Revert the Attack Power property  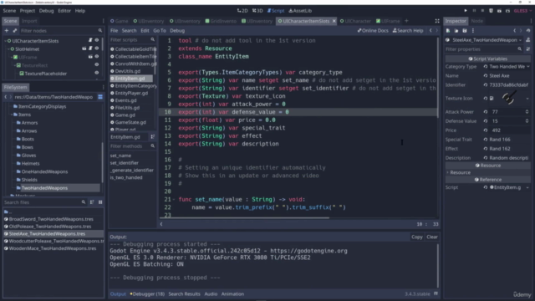pos(486,111)
